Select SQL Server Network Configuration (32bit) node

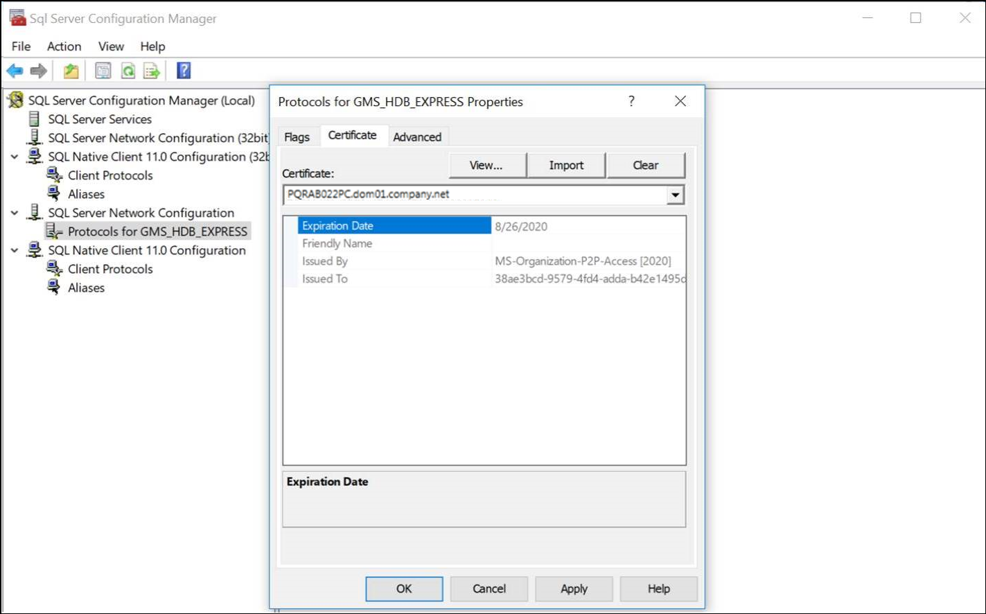(x=157, y=138)
